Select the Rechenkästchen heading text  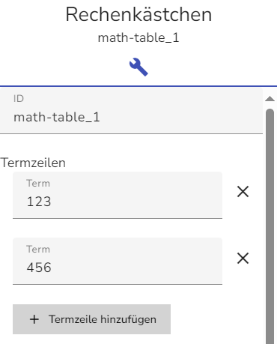point(139,14)
